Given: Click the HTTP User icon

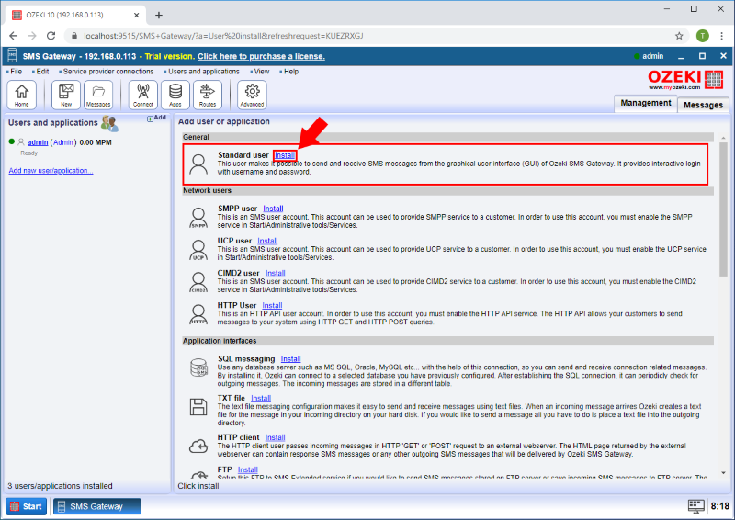Looking at the screenshot, I should (x=198, y=314).
